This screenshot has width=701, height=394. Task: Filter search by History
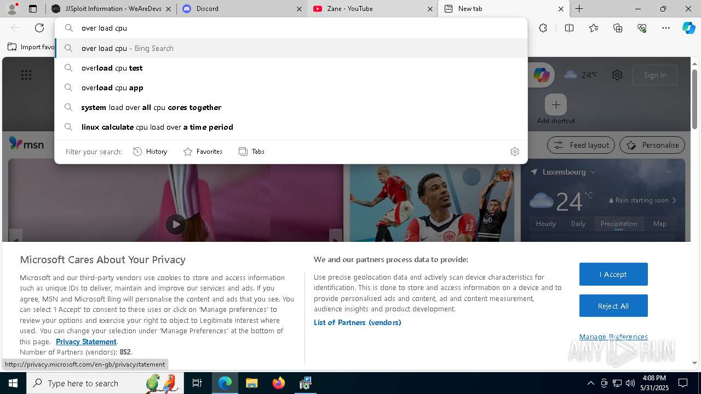[x=150, y=152]
